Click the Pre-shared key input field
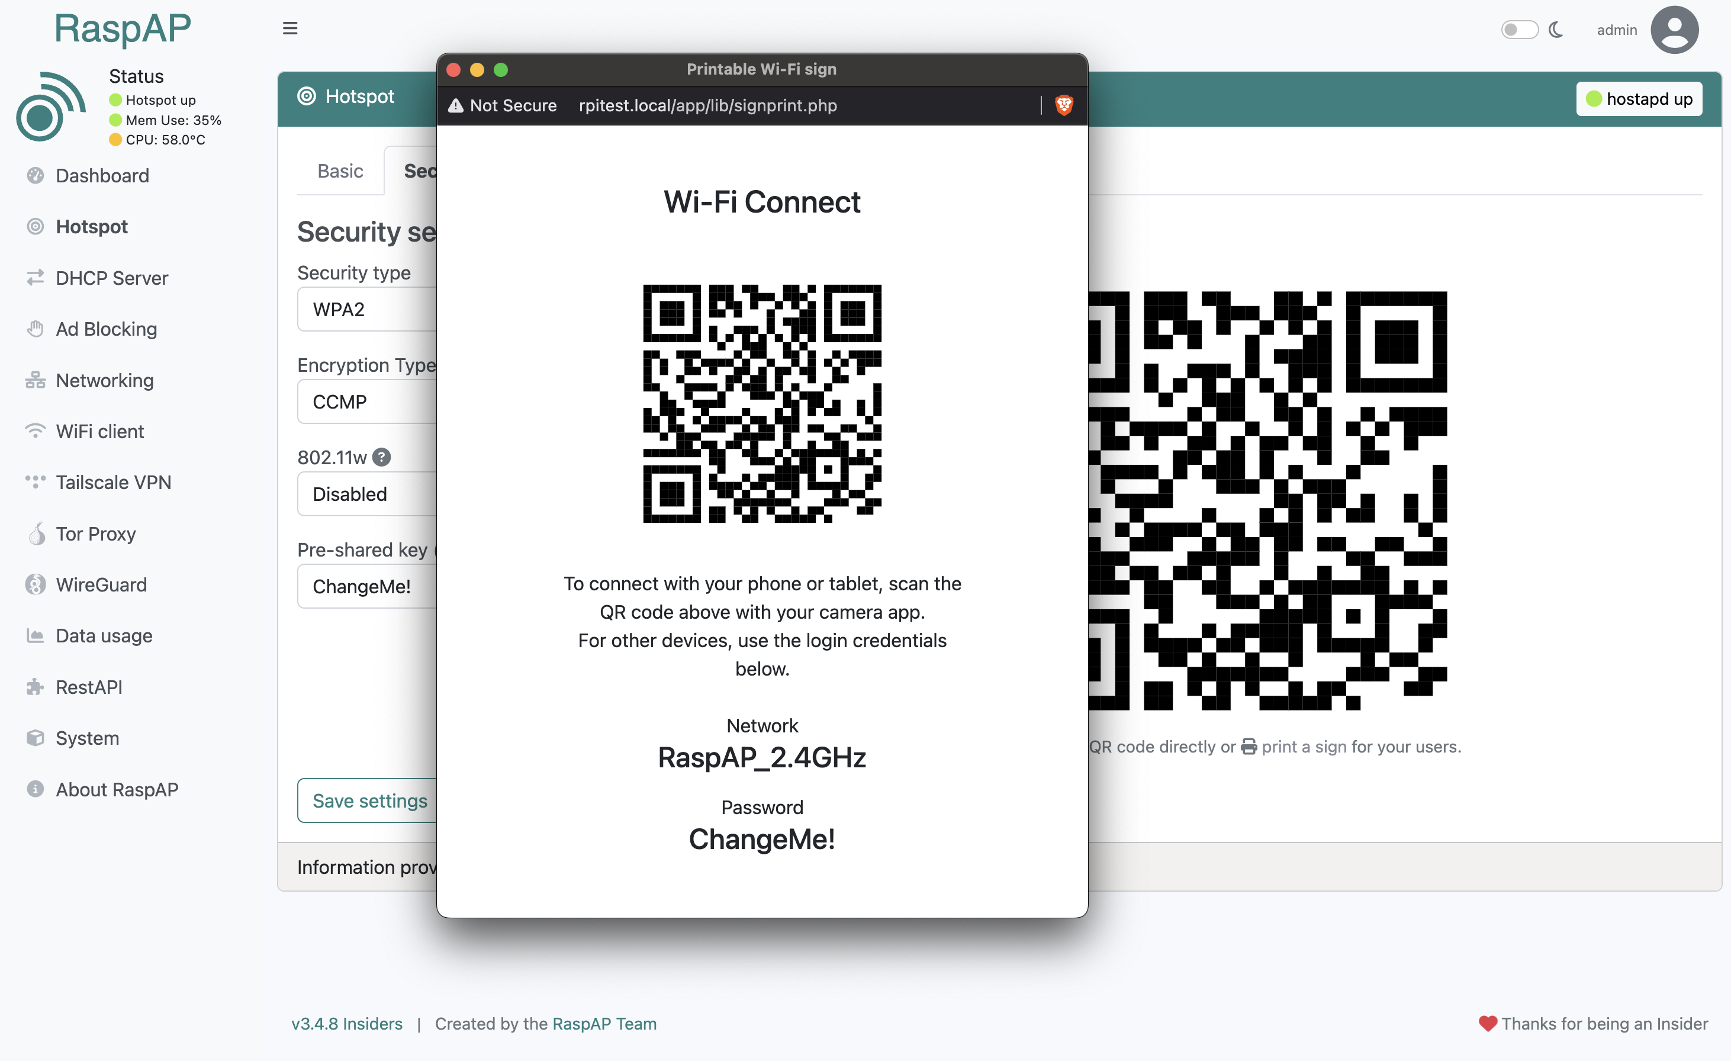The height and width of the screenshot is (1061, 1731). click(366, 586)
